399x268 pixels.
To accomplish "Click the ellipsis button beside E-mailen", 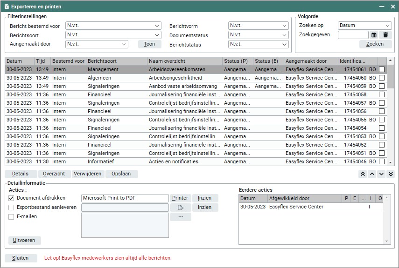I will [x=180, y=217].
